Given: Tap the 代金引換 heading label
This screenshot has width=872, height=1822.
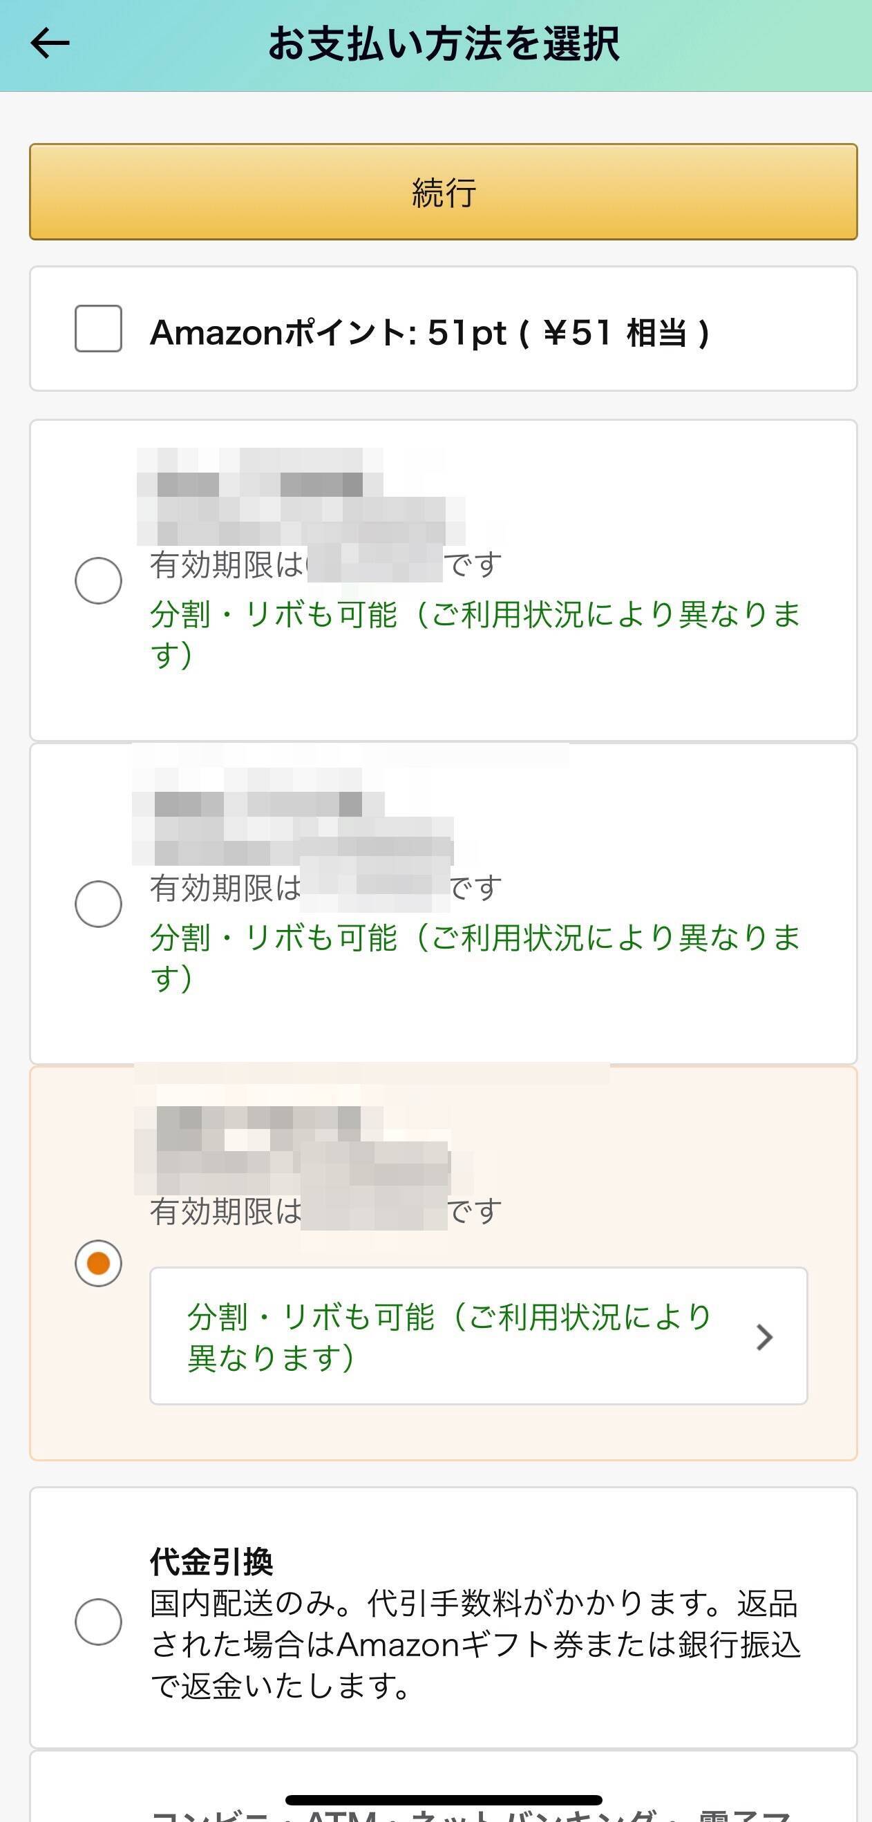Looking at the screenshot, I should [x=211, y=1562].
